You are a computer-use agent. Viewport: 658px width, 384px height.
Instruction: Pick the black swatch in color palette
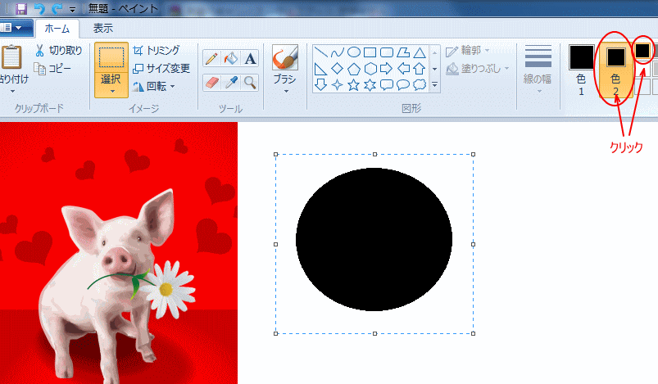point(642,51)
